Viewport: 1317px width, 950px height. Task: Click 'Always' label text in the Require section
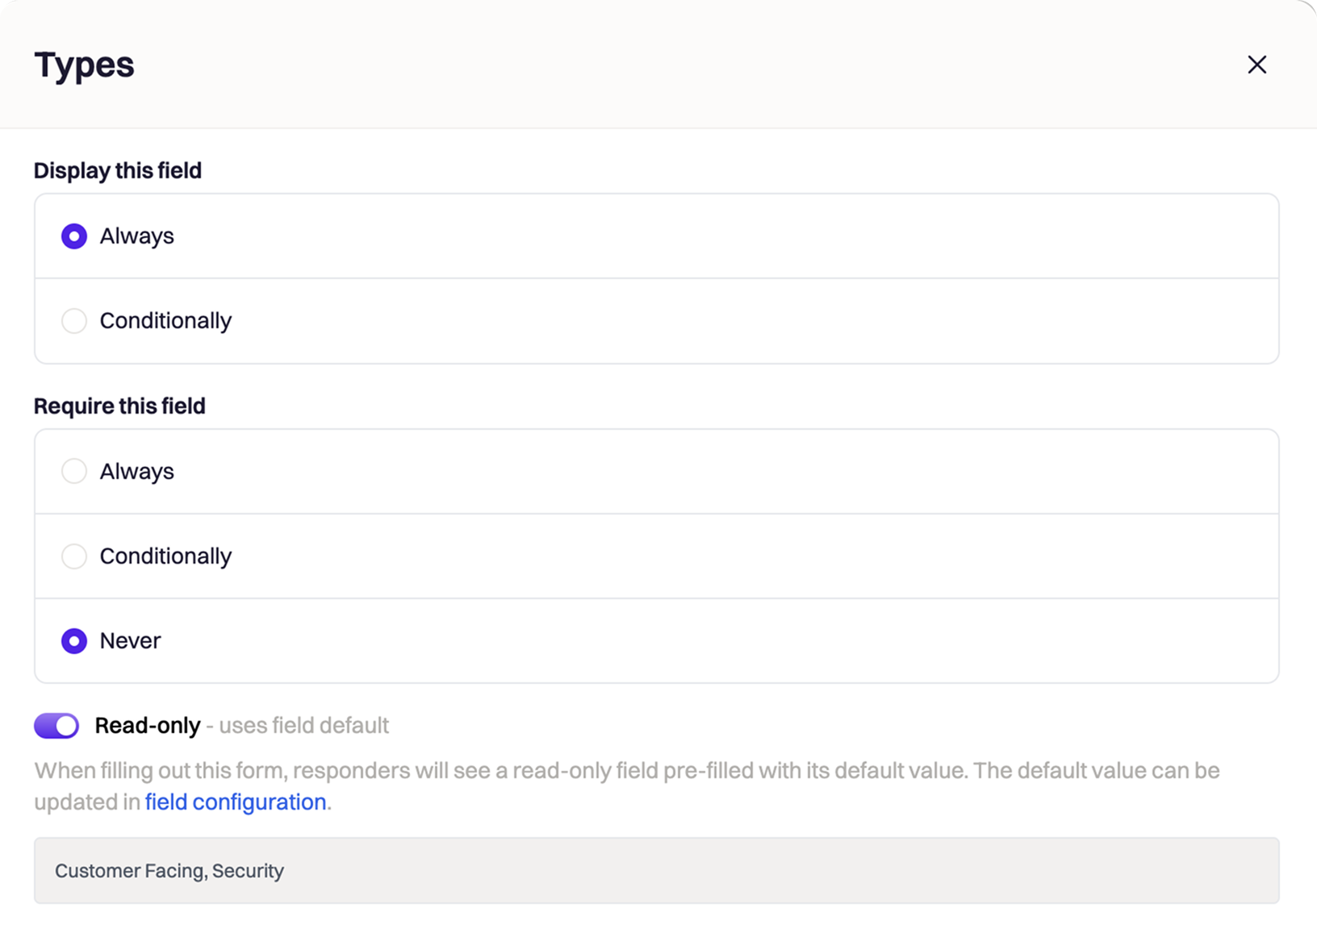pyautogui.click(x=136, y=471)
